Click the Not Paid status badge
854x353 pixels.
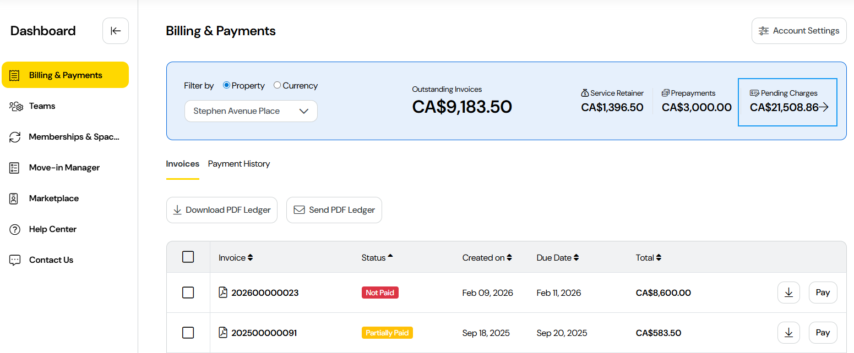pos(380,293)
